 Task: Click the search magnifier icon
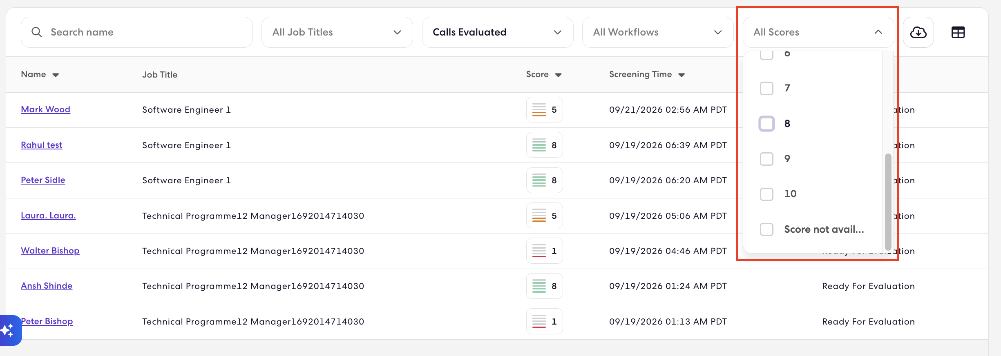coord(37,32)
